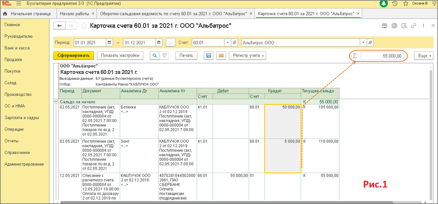Select the Карточка счета 60.01 tab

(306, 14)
